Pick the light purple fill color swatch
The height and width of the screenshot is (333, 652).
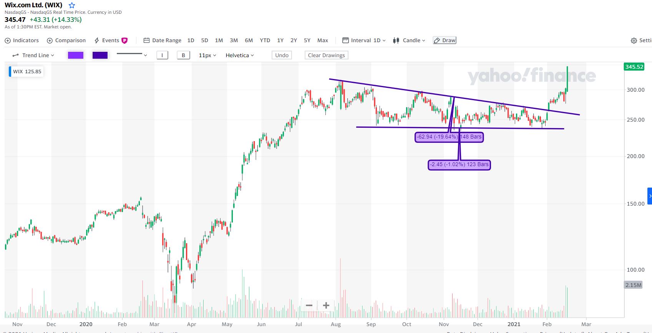pos(76,55)
